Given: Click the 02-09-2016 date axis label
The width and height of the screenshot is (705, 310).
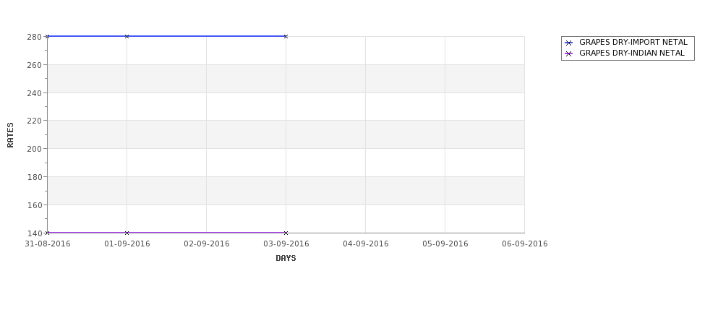Looking at the screenshot, I should point(206,244).
